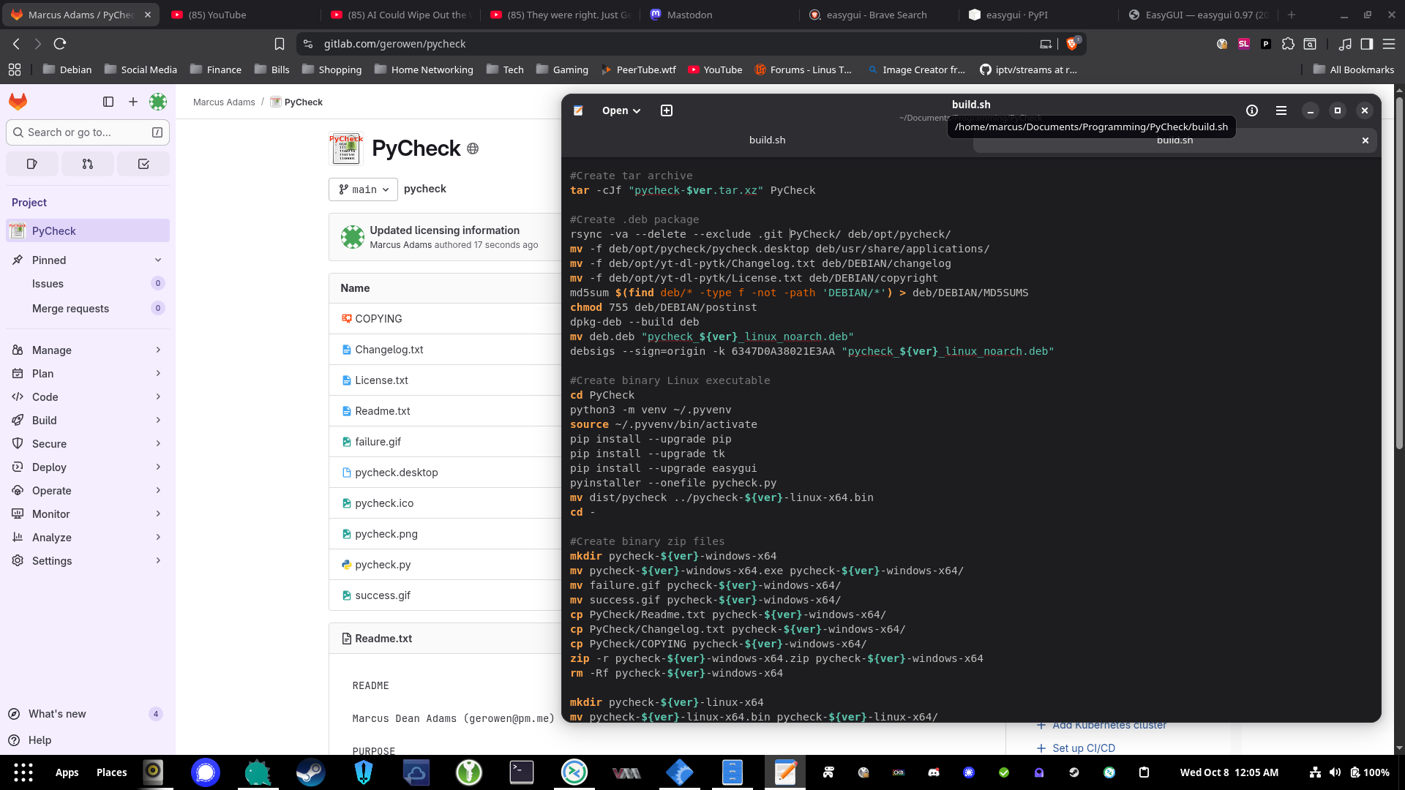The image size is (1405, 790).
Task: Open the to-do list shortcut icon
Action: (x=143, y=164)
